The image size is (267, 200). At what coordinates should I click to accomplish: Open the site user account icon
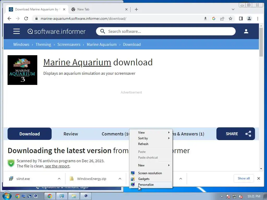[x=246, y=31]
